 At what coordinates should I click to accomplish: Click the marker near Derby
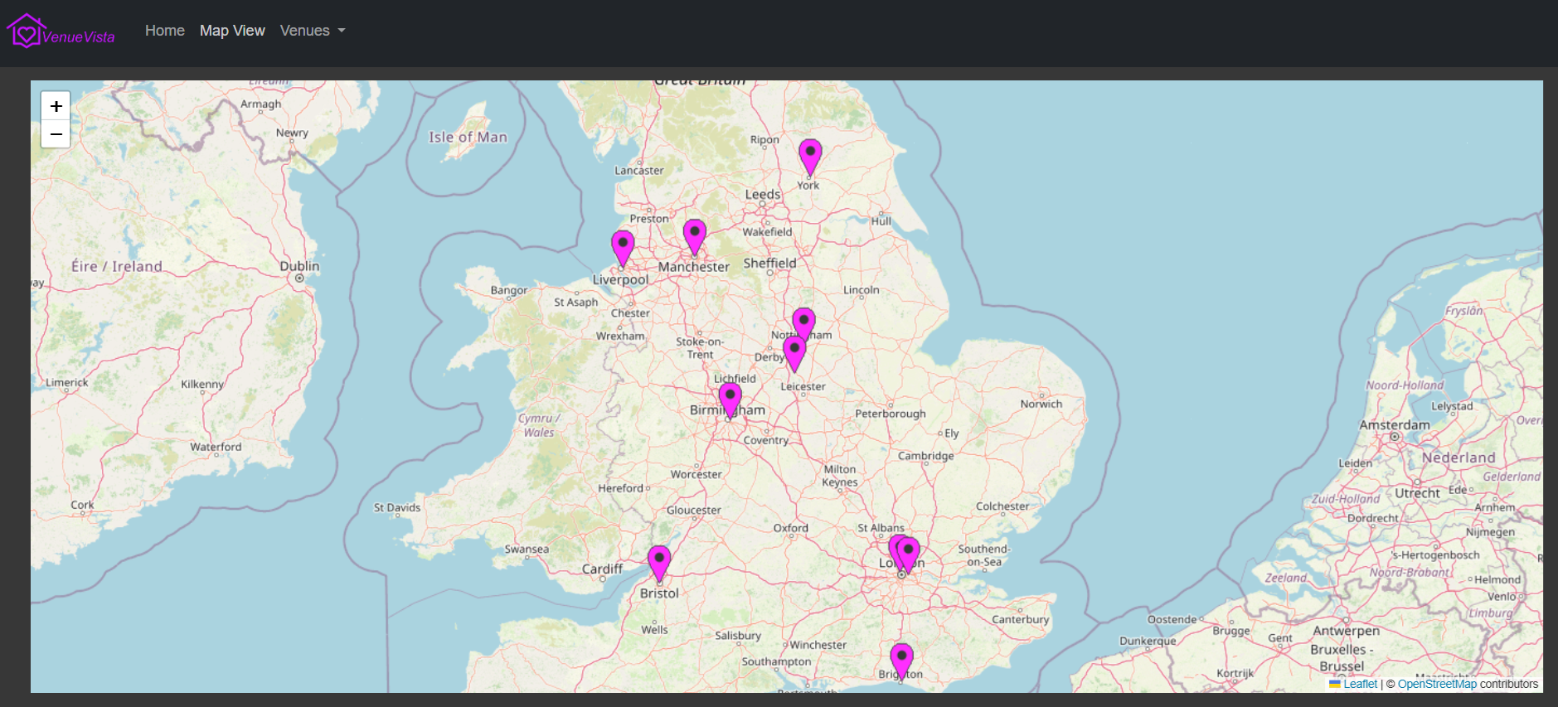(x=794, y=354)
